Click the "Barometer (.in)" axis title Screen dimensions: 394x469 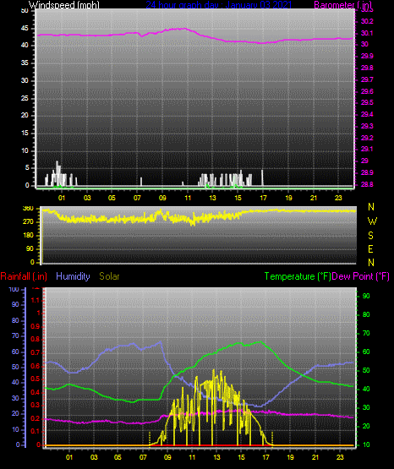[x=342, y=5]
